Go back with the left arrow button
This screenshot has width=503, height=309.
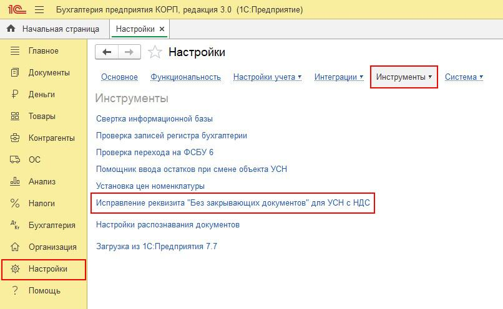(x=107, y=52)
